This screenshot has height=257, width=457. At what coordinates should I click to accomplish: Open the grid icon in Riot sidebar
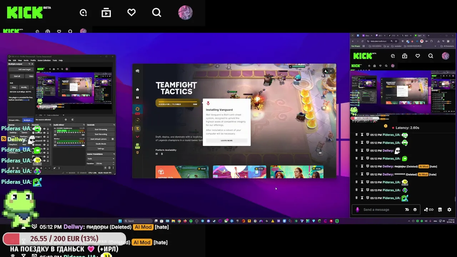tap(137, 97)
